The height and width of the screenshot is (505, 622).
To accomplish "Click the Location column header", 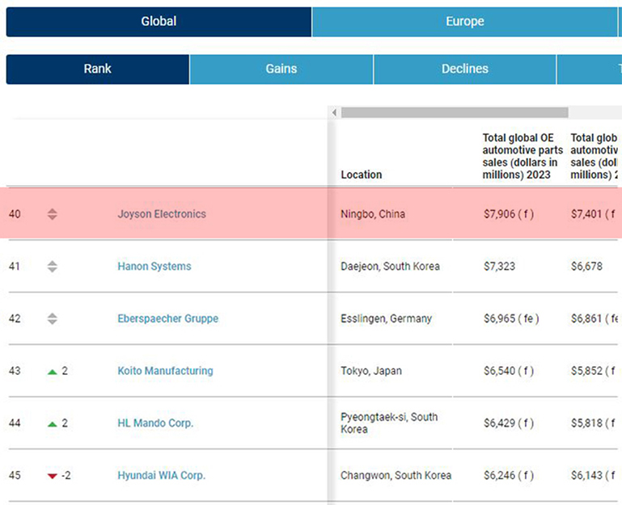I will [362, 175].
